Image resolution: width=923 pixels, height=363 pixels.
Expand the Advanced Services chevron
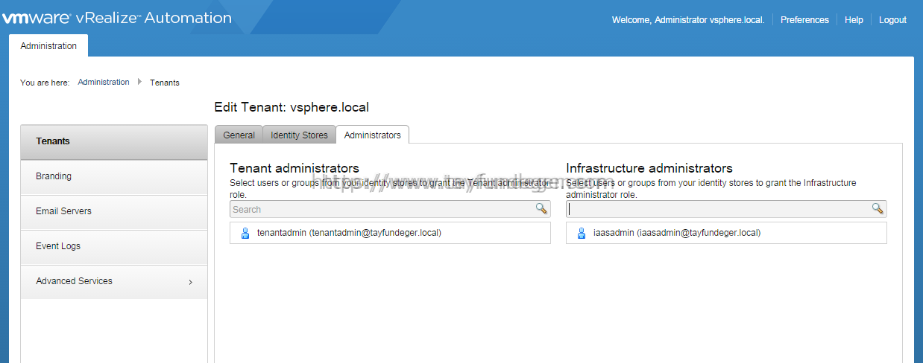(190, 282)
